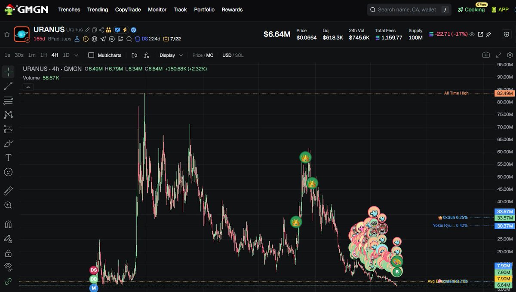Toggle price change visibility eye icon
The height and width of the screenshot is (292, 516).
472,34
